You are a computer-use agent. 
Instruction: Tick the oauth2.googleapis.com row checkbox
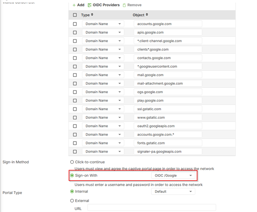coord(75,126)
